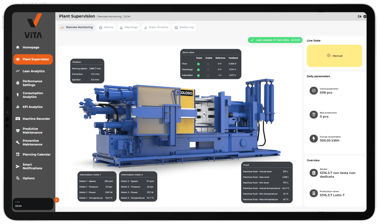Click the Good production checkmark icon
This screenshot has width=379, height=224.
click(314, 91)
